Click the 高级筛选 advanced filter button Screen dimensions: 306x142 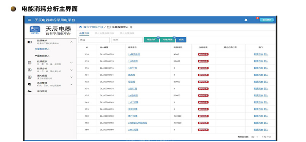[x=167, y=40]
